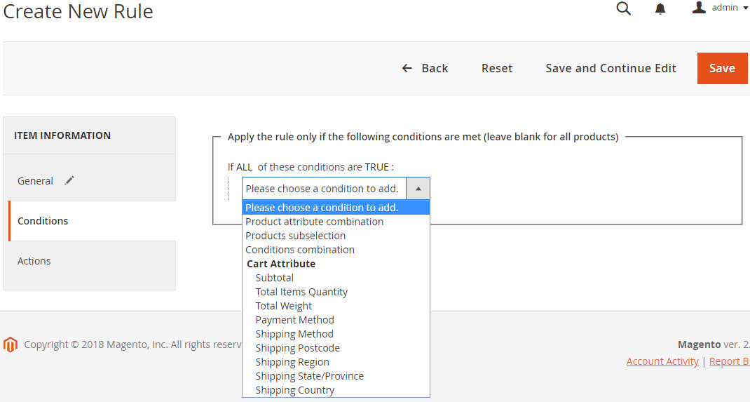Open the Account Activity link

coord(662,361)
